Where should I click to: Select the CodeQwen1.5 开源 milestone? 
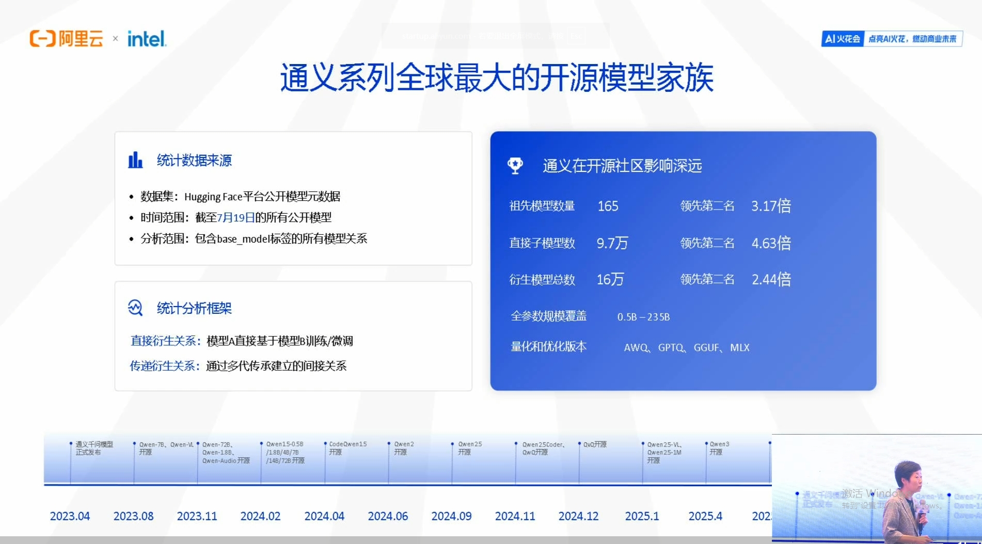(325, 443)
